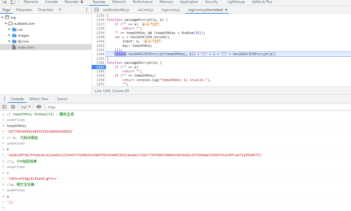This screenshot has width=351, height=211.
Task: Show the console sidebar panel
Action: click(4, 107)
